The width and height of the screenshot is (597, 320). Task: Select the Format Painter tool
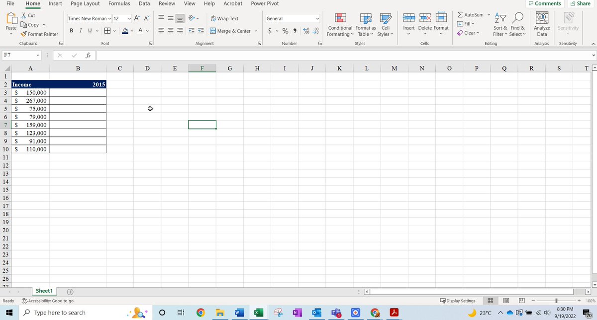(40, 34)
